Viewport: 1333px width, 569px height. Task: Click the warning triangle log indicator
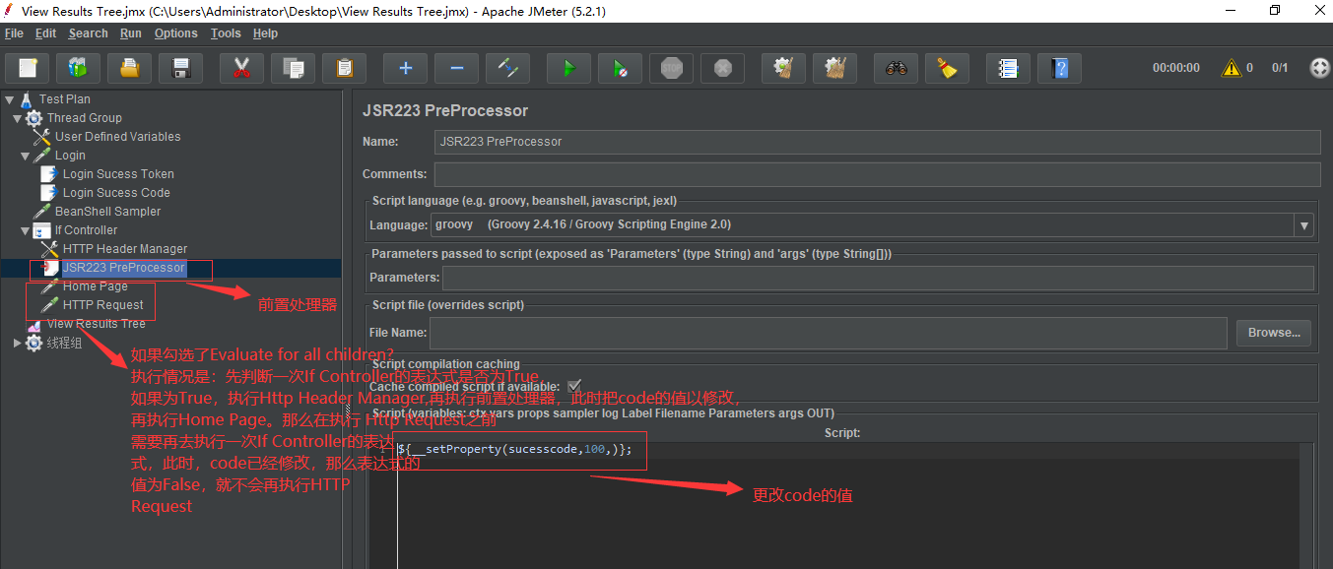pyautogui.click(x=1232, y=68)
